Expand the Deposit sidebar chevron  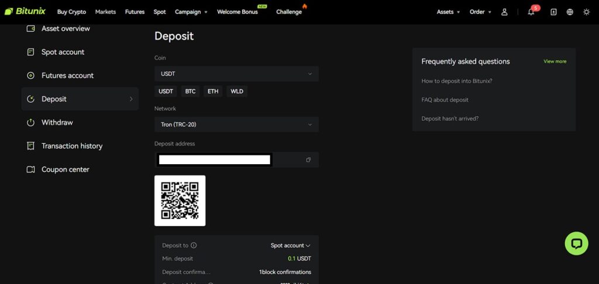(x=131, y=99)
